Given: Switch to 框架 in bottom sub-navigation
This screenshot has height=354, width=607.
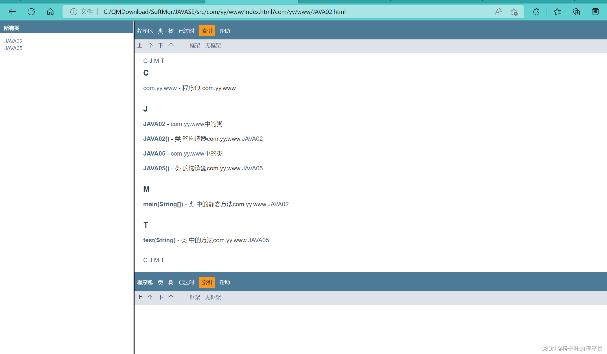Looking at the screenshot, I should click(195, 297).
